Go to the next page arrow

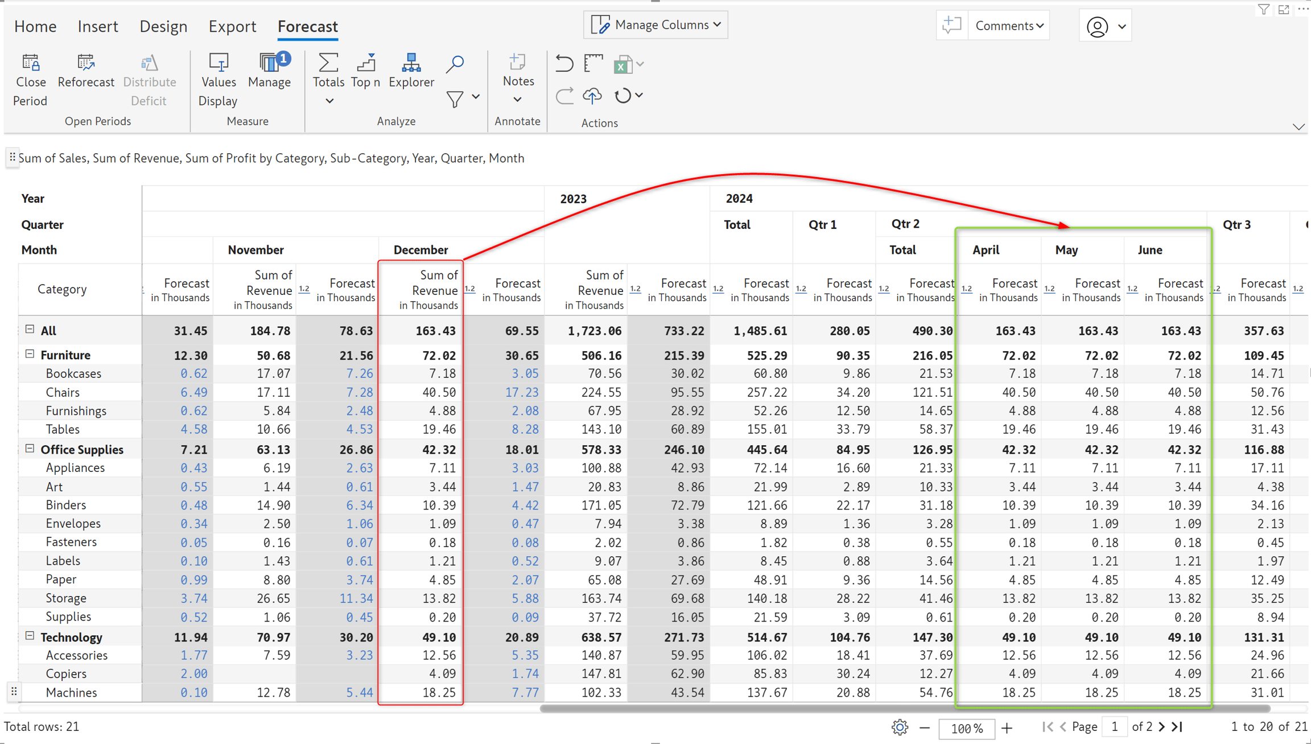pyautogui.click(x=1162, y=727)
